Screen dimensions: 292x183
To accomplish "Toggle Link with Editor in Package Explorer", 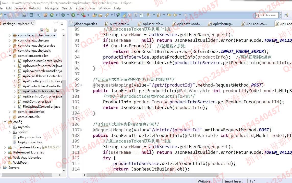I will pyautogui.click(x=47, y=30).
